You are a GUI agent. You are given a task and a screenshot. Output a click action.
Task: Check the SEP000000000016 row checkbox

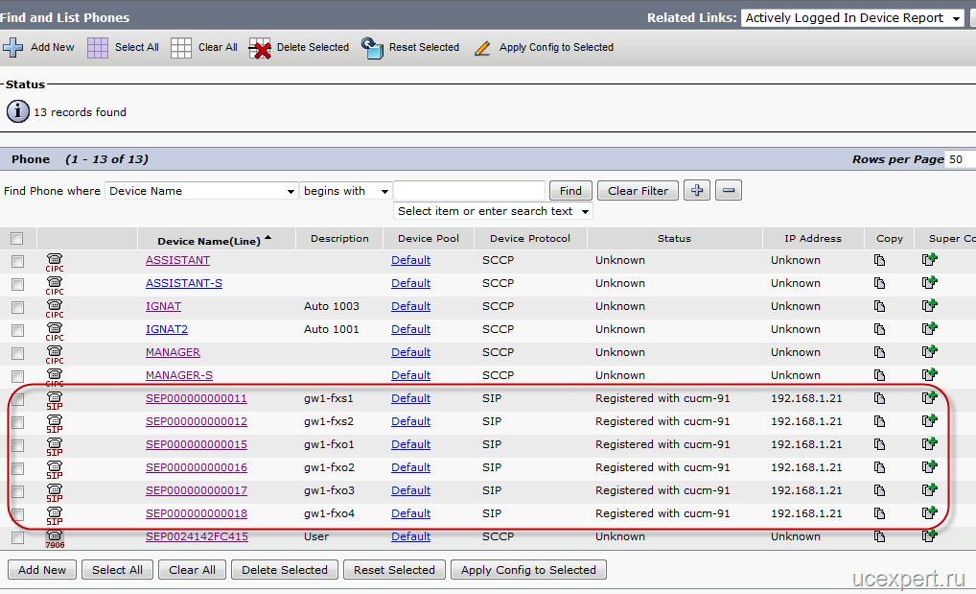pyautogui.click(x=17, y=468)
